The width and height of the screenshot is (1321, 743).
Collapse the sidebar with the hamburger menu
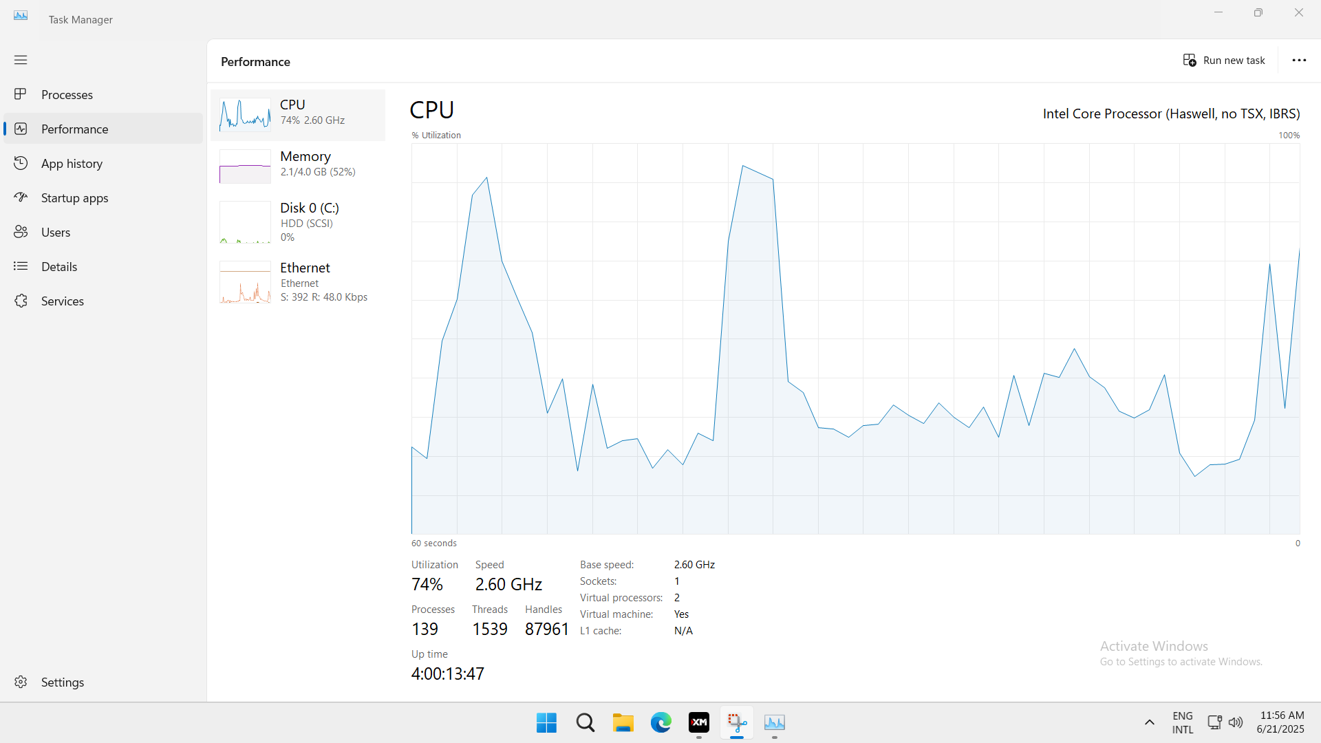tap(21, 60)
